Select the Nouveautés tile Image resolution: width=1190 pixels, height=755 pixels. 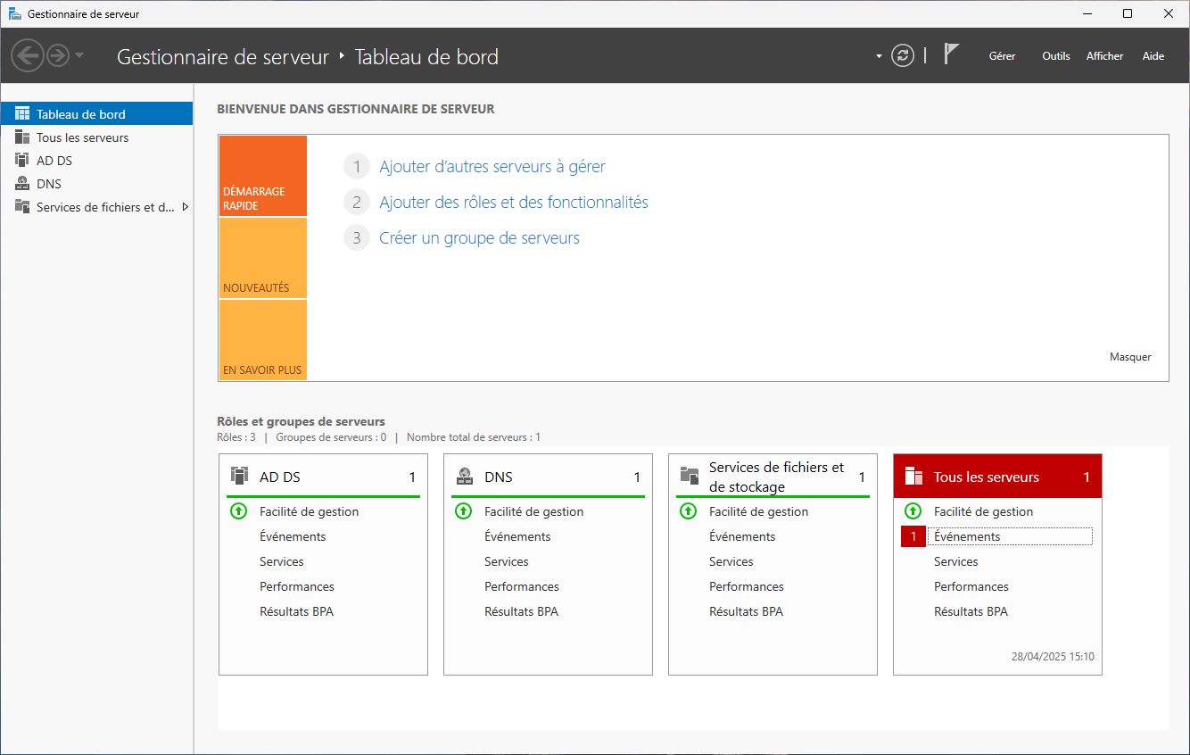coord(262,258)
